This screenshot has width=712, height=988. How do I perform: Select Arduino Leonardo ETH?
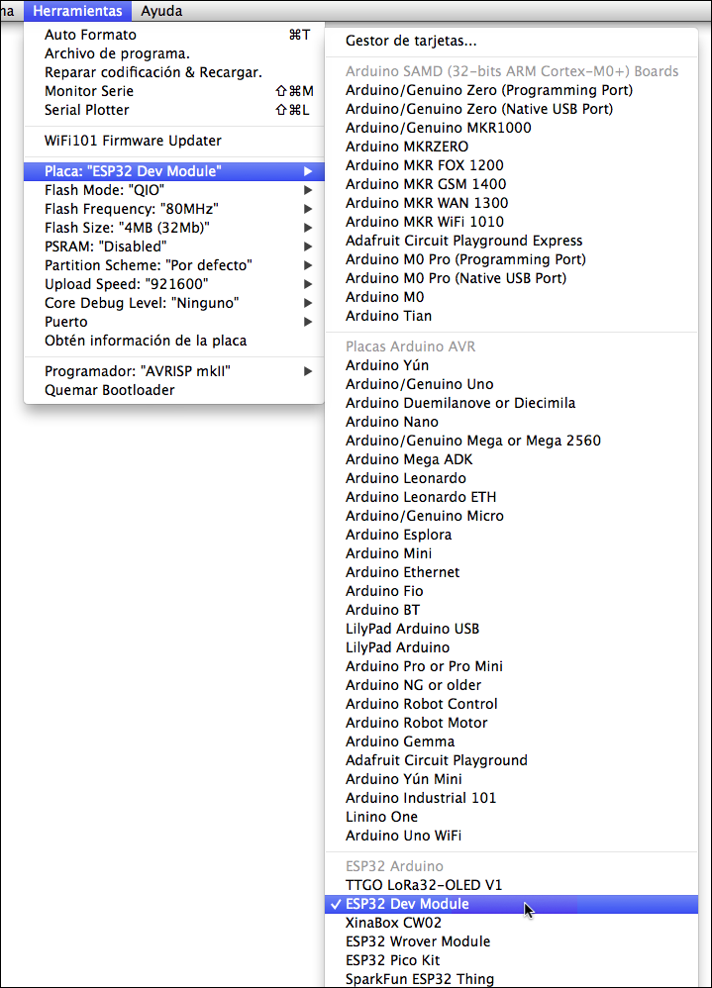tap(511, 497)
